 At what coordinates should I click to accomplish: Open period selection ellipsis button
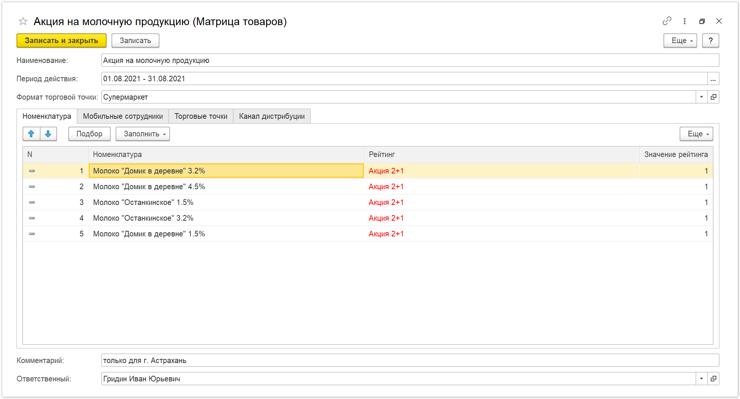click(713, 79)
